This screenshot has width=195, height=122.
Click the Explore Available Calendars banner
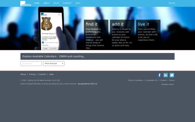click(97, 56)
